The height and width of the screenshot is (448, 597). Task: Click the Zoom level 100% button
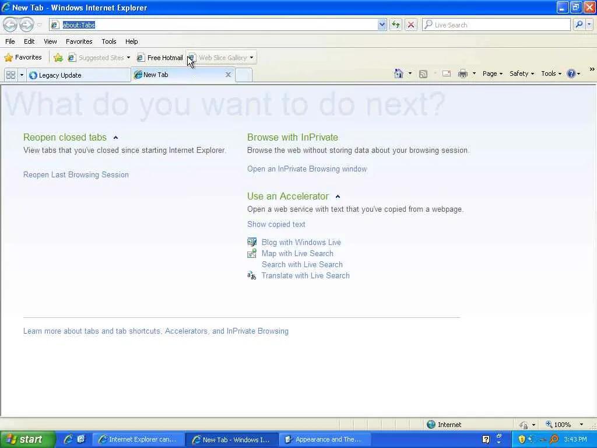pos(558,425)
